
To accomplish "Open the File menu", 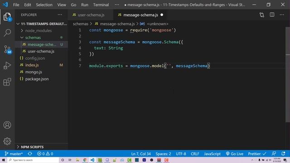I will 16,5.
